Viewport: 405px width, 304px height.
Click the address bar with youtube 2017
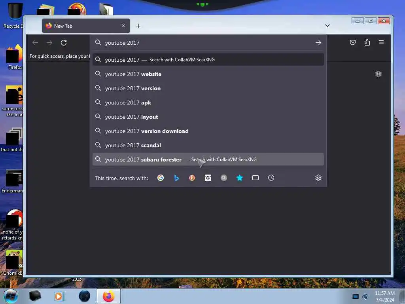coord(208,43)
